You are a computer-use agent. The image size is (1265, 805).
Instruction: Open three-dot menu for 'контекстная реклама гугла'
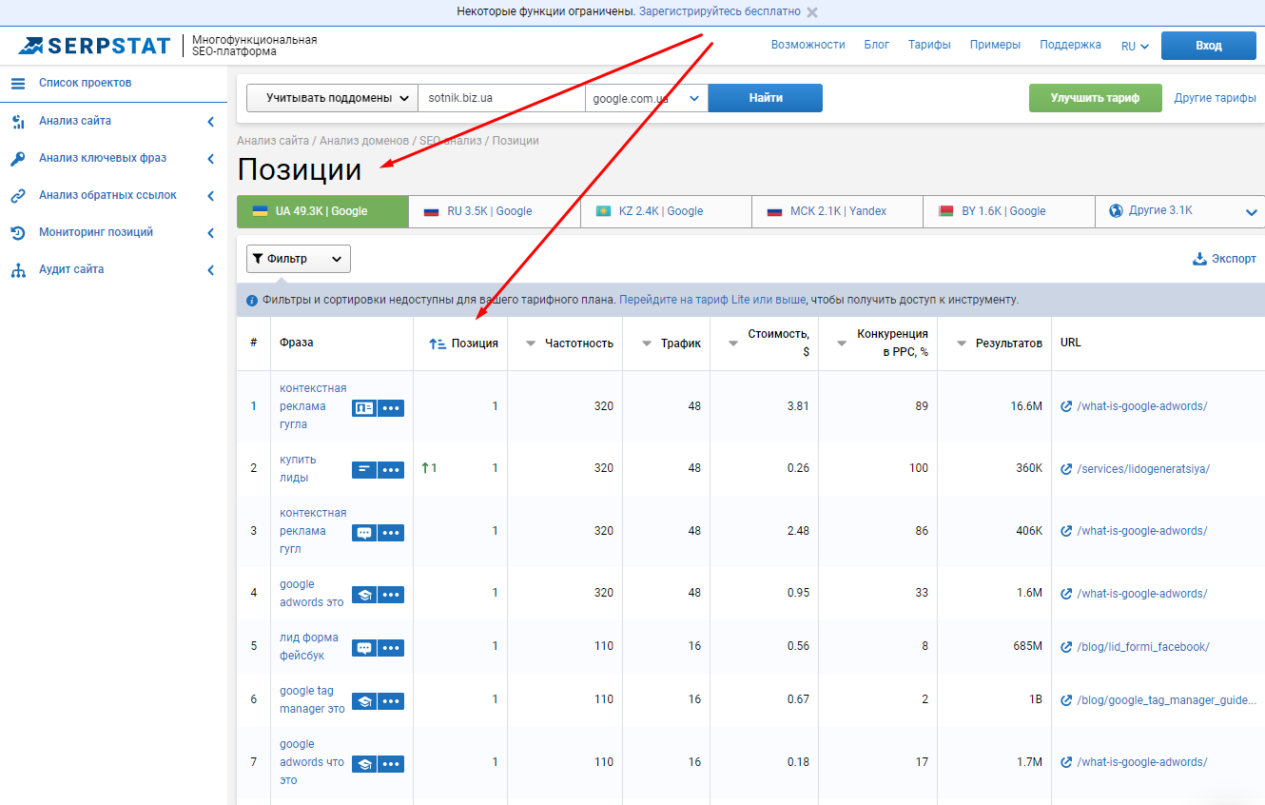coord(391,408)
